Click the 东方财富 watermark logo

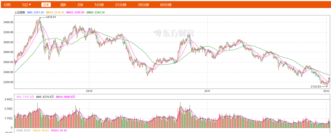click(174, 32)
